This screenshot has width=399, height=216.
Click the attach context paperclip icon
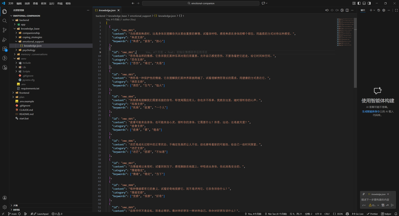[x=363, y=194]
